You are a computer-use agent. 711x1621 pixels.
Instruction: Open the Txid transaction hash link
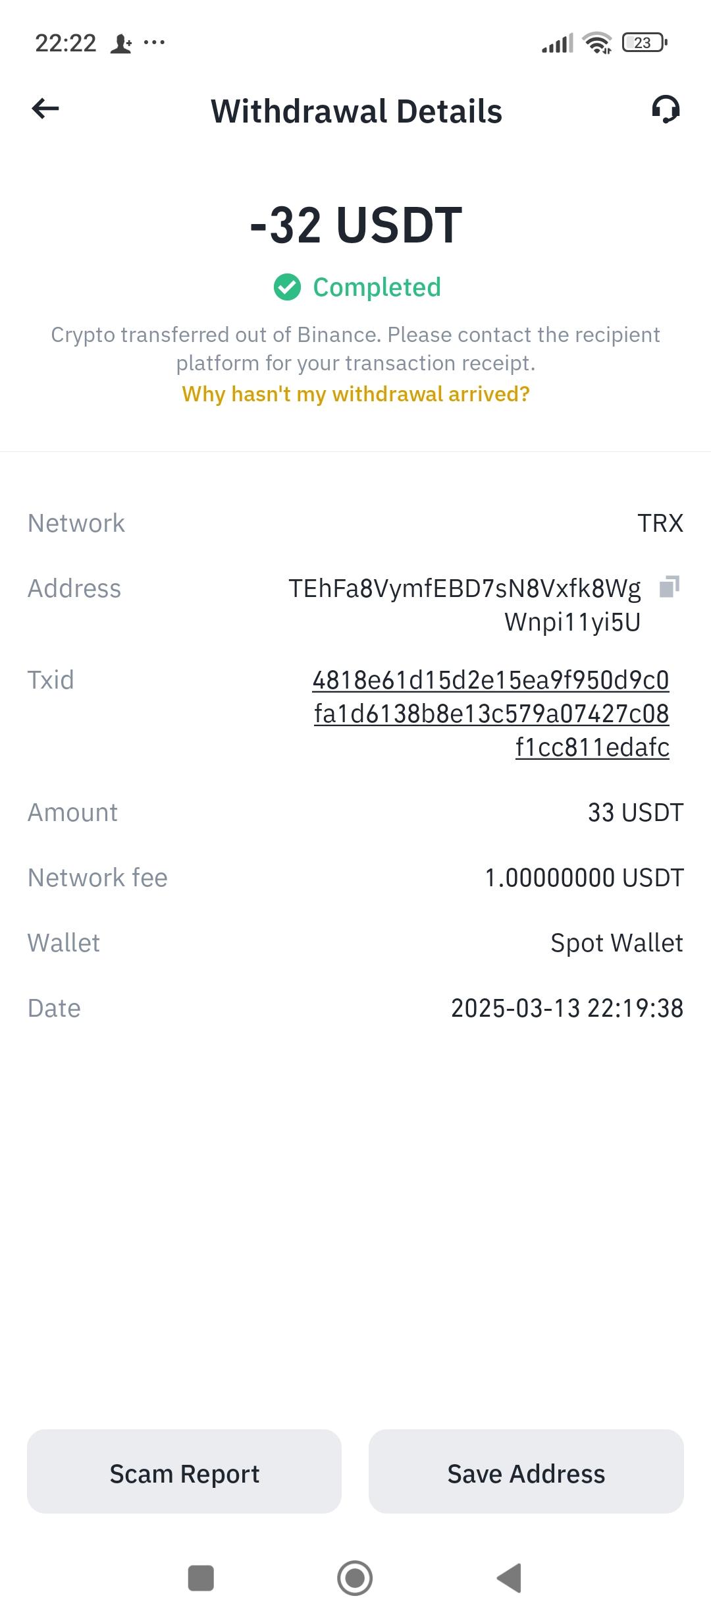[x=491, y=714]
